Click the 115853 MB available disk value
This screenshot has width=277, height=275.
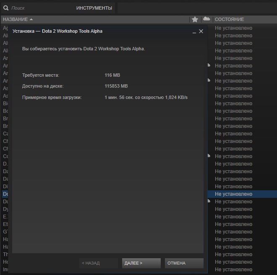116,86
